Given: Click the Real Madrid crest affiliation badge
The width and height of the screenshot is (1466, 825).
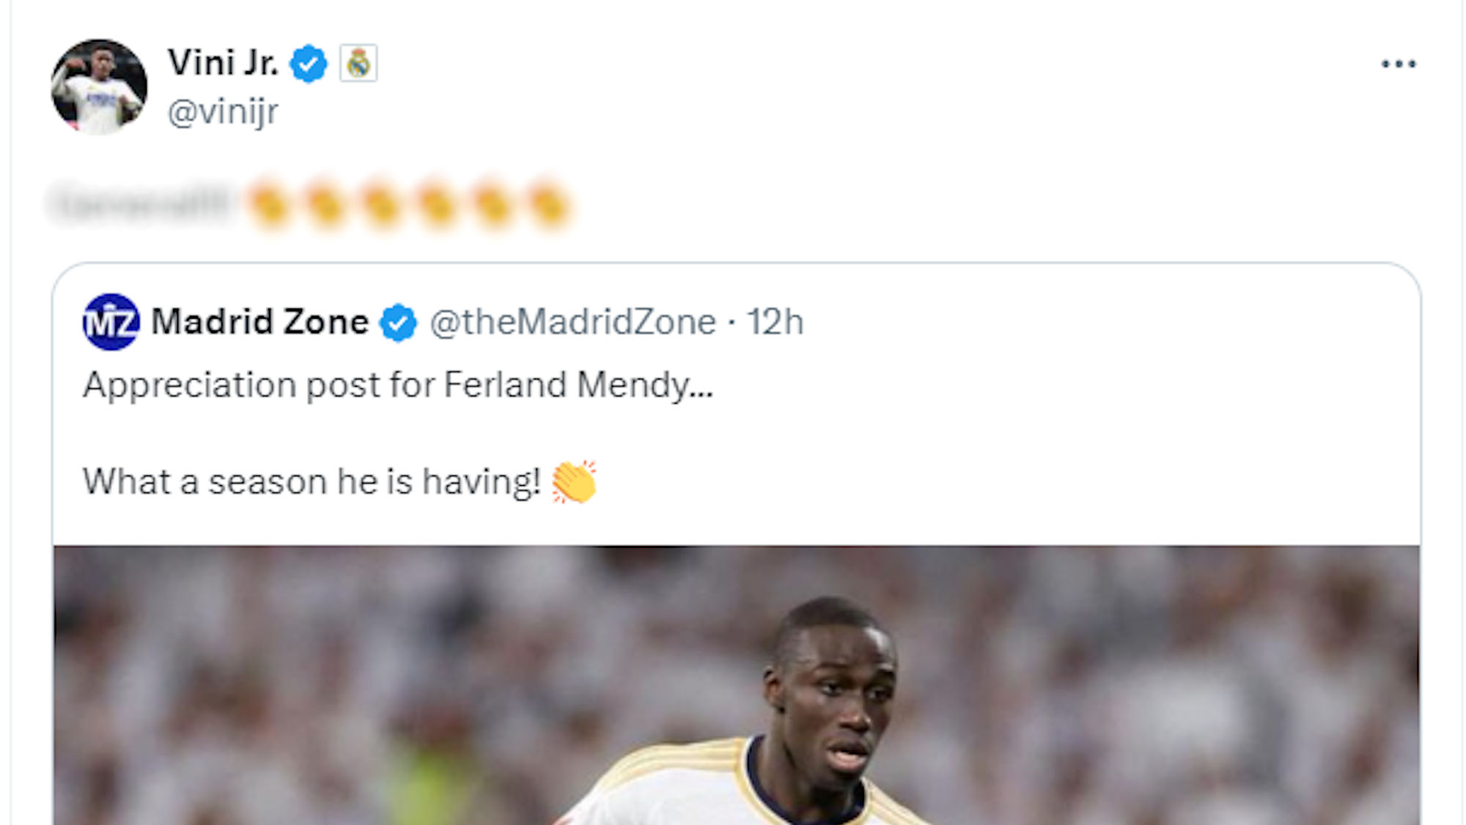Looking at the screenshot, I should click(x=358, y=63).
